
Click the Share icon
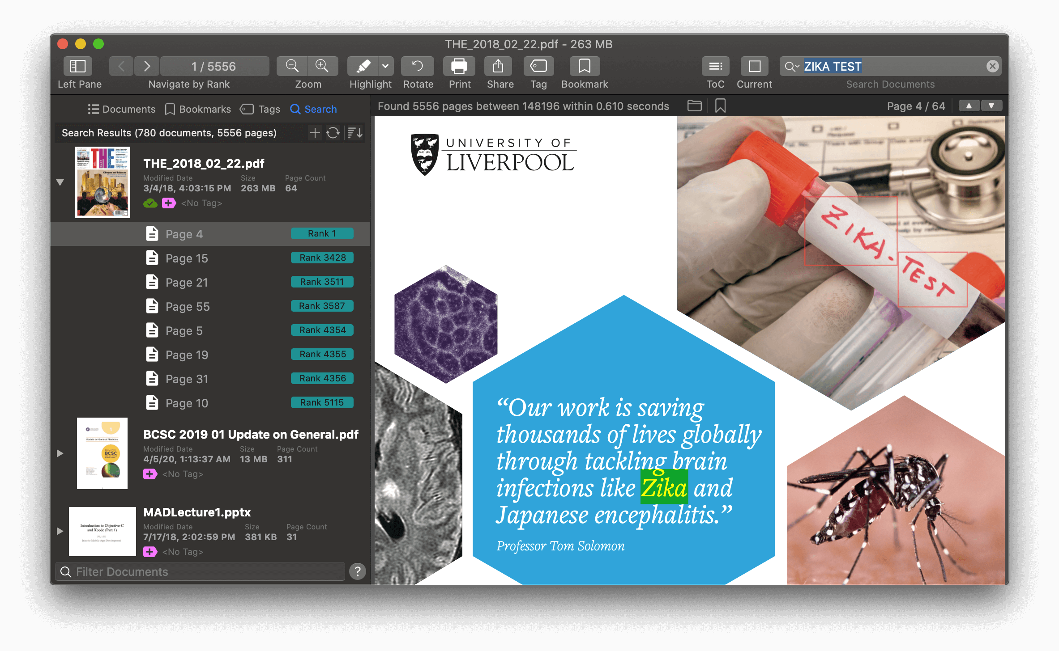coord(499,66)
